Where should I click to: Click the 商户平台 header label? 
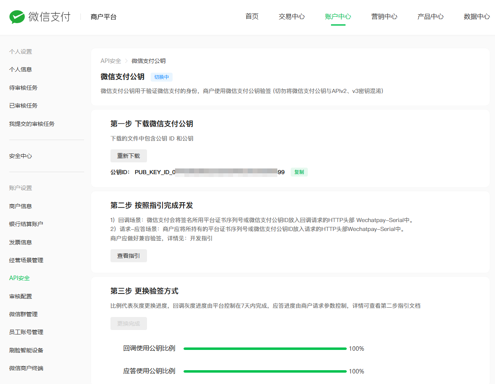click(104, 17)
